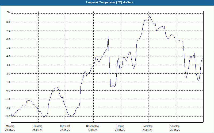
Task: Click the -2,0 y-axis value
Action: 8,108
